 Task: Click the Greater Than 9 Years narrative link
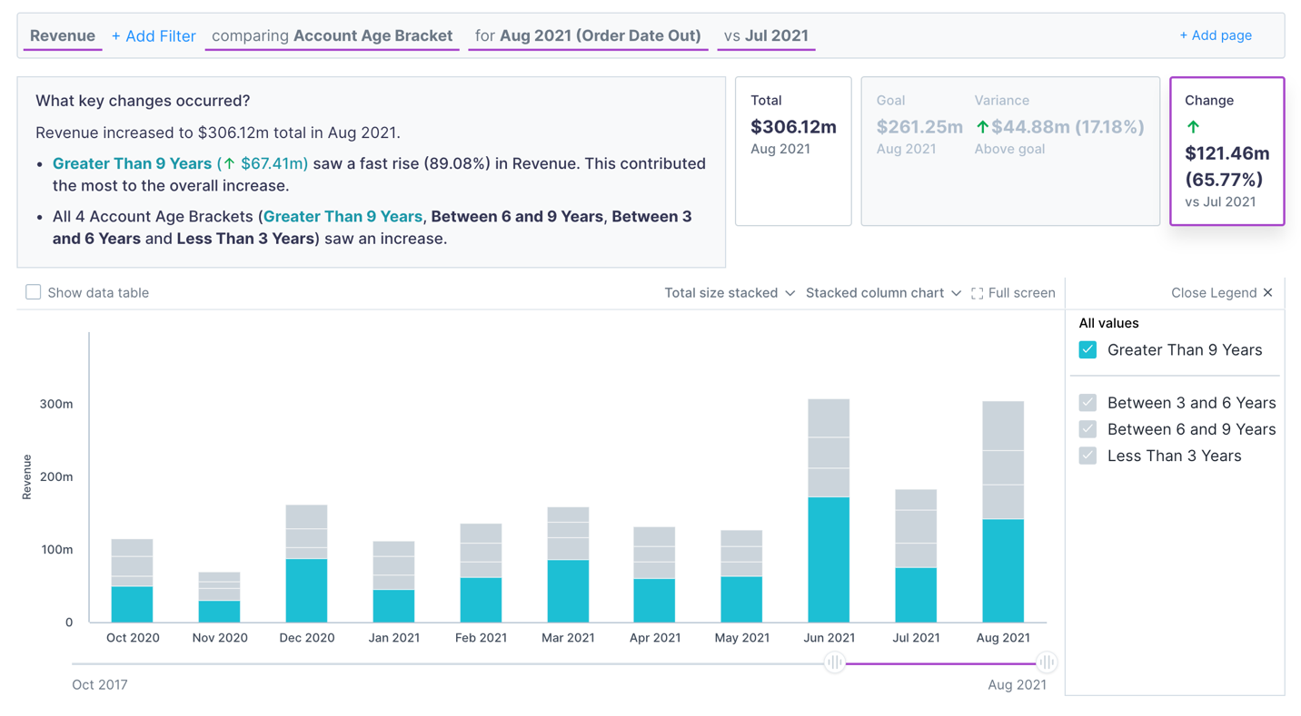click(133, 163)
